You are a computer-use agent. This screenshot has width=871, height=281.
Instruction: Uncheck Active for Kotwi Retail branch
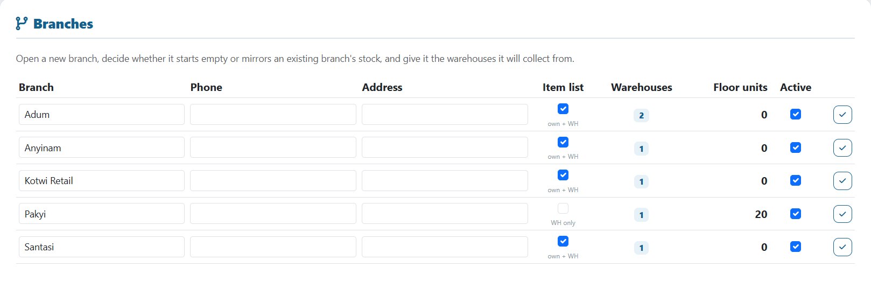796,180
